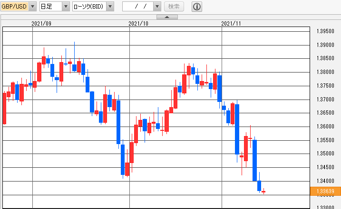Click the 1.38500 price axis label
The height and width of the screenshot is (209, 341).
[x=325, y=58]
